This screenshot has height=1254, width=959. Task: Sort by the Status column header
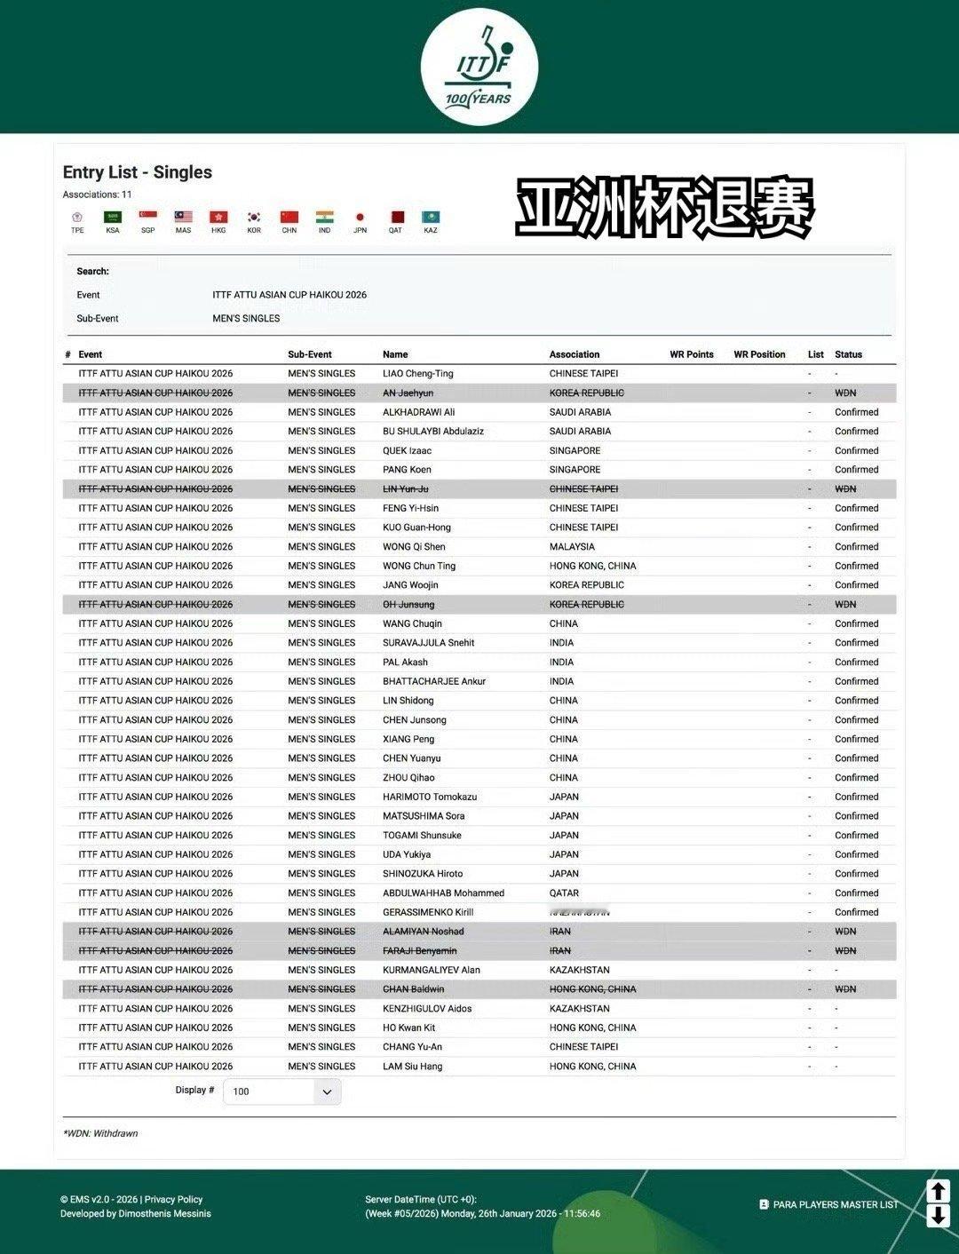848,354
